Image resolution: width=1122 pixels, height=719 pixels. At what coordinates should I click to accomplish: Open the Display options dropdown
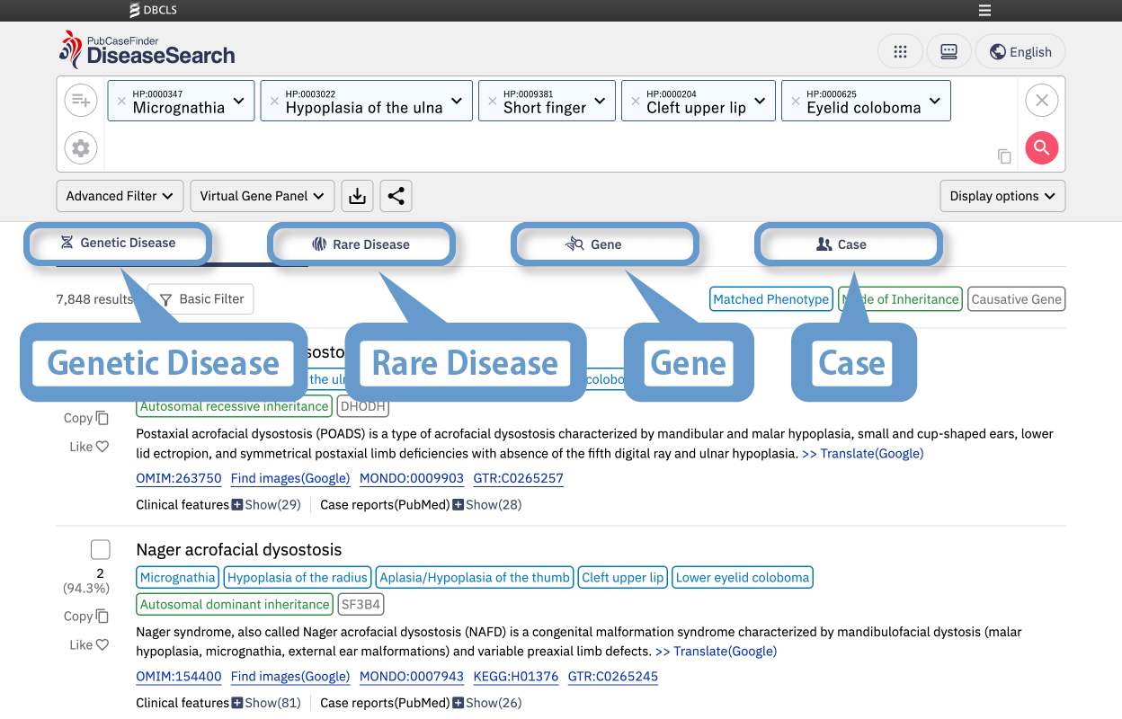point(1002,196)
